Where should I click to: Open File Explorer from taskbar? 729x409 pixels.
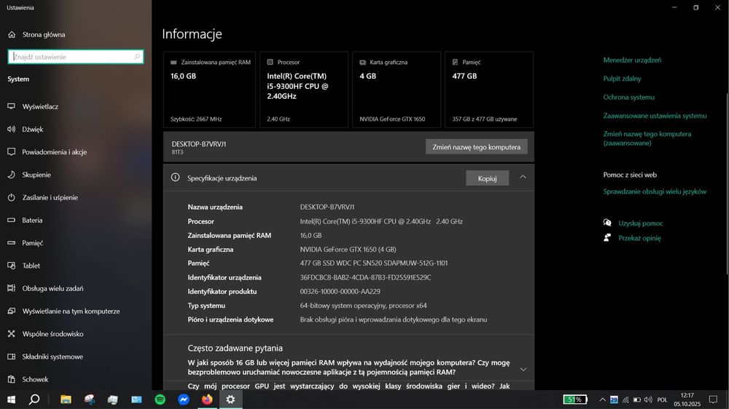click(66, 400)
